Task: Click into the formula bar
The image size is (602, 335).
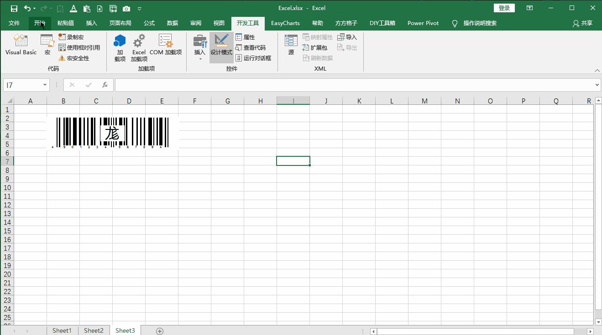Action: point(355,85)
